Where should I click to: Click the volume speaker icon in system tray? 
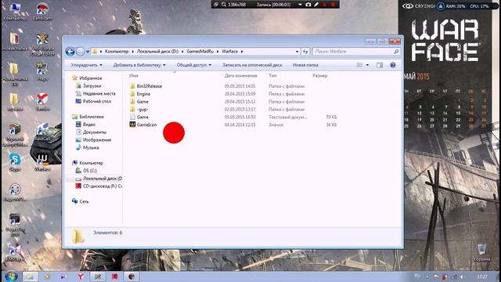462,277
